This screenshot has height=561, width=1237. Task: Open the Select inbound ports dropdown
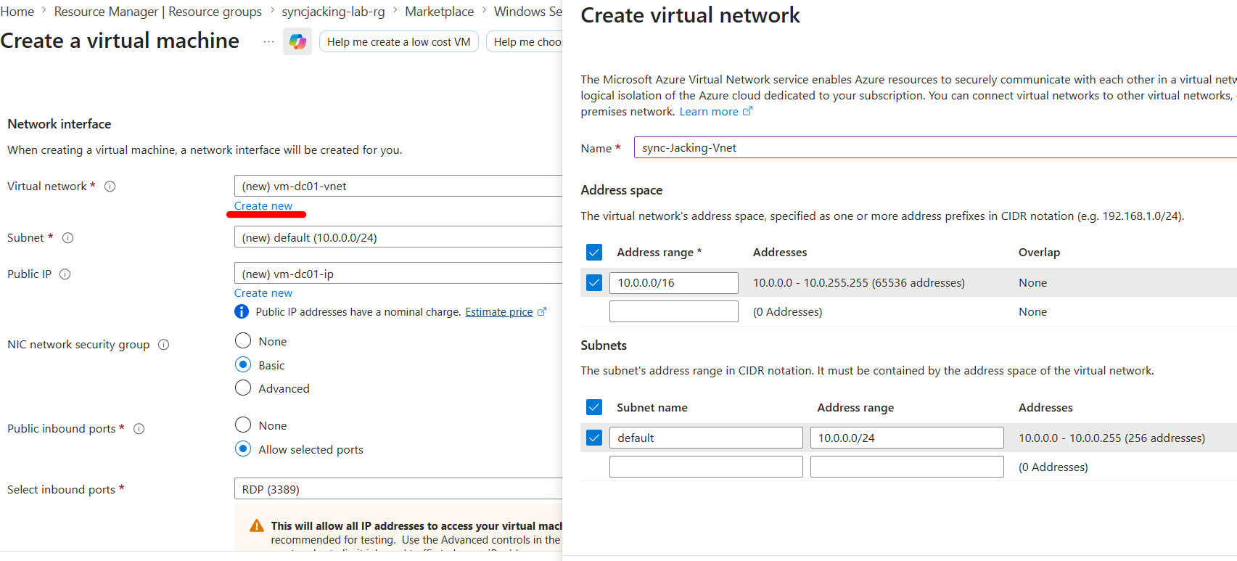[398, 489]
